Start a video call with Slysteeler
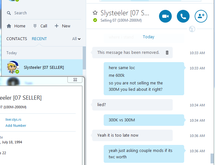The height and width of the screenshot is (165, 215). tap(165, 16)
